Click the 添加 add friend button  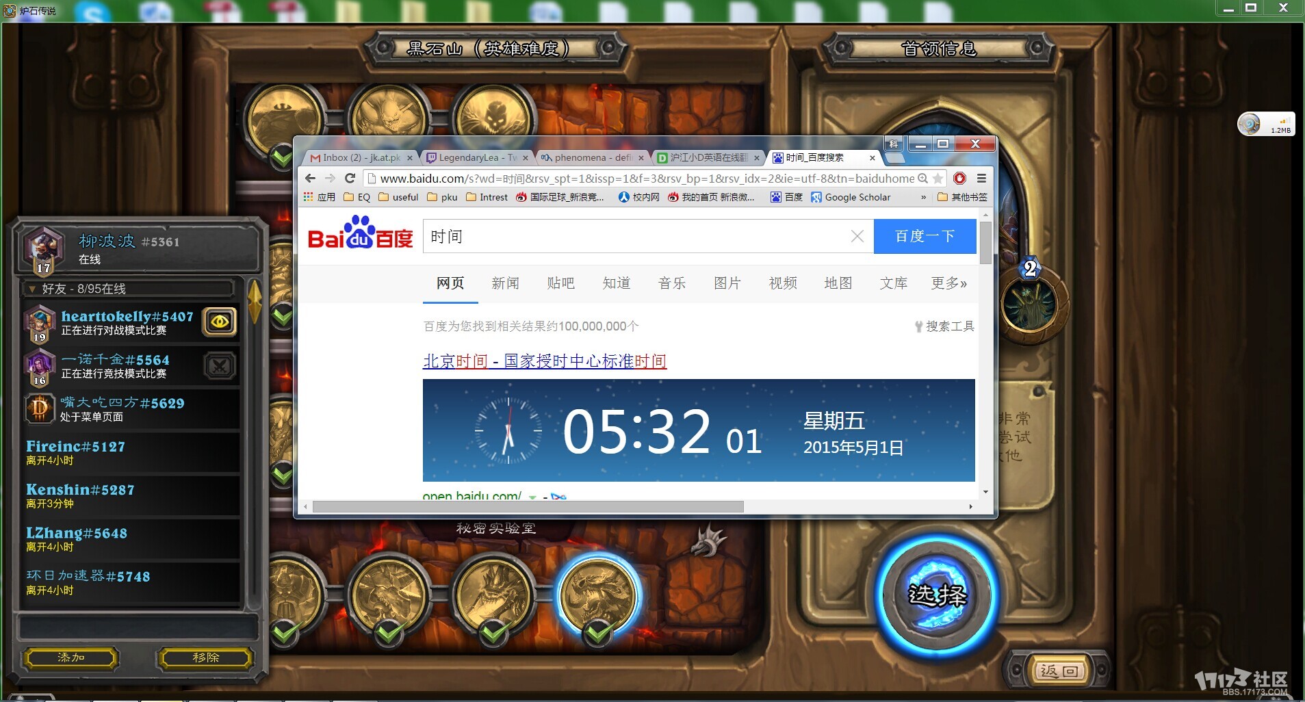tap(71, 658)
